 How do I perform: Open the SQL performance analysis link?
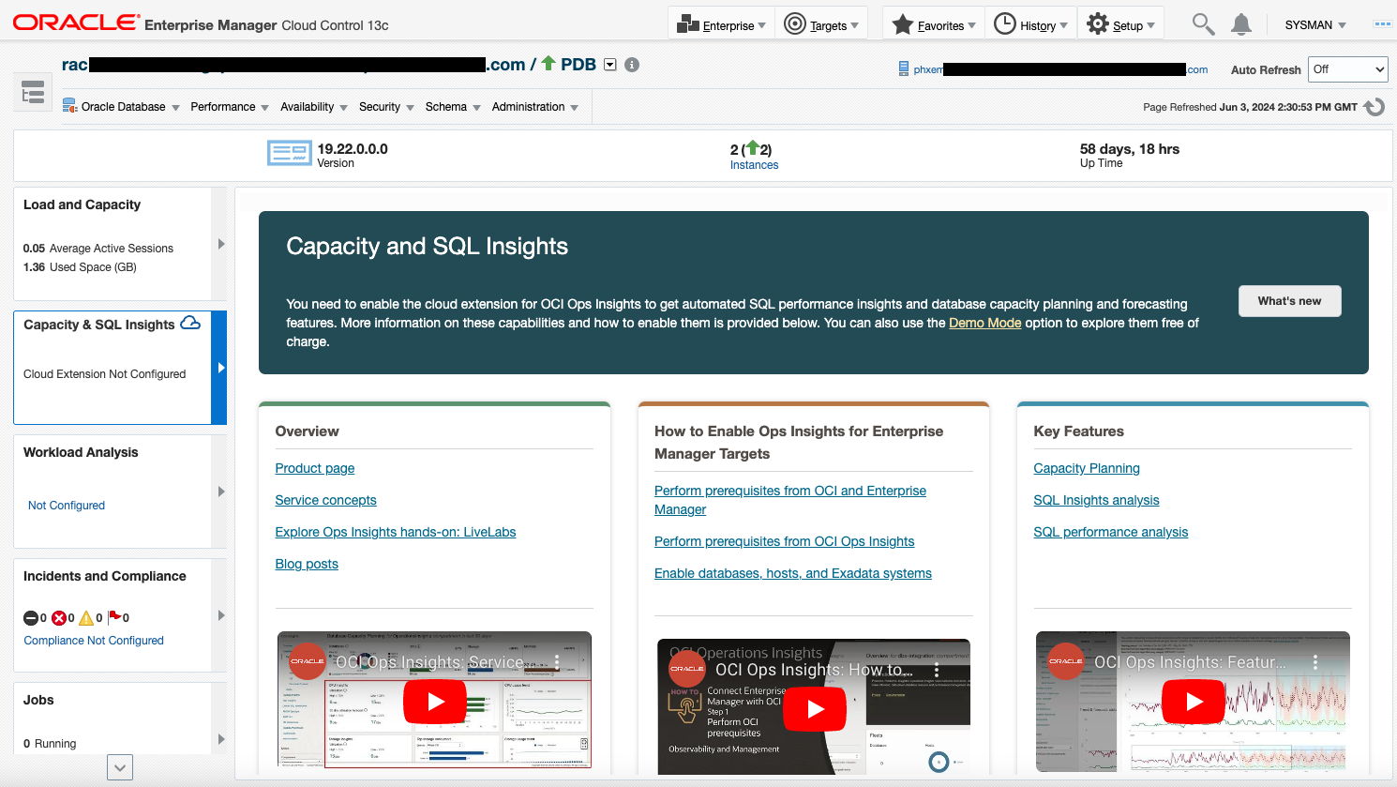[1110, 532]
